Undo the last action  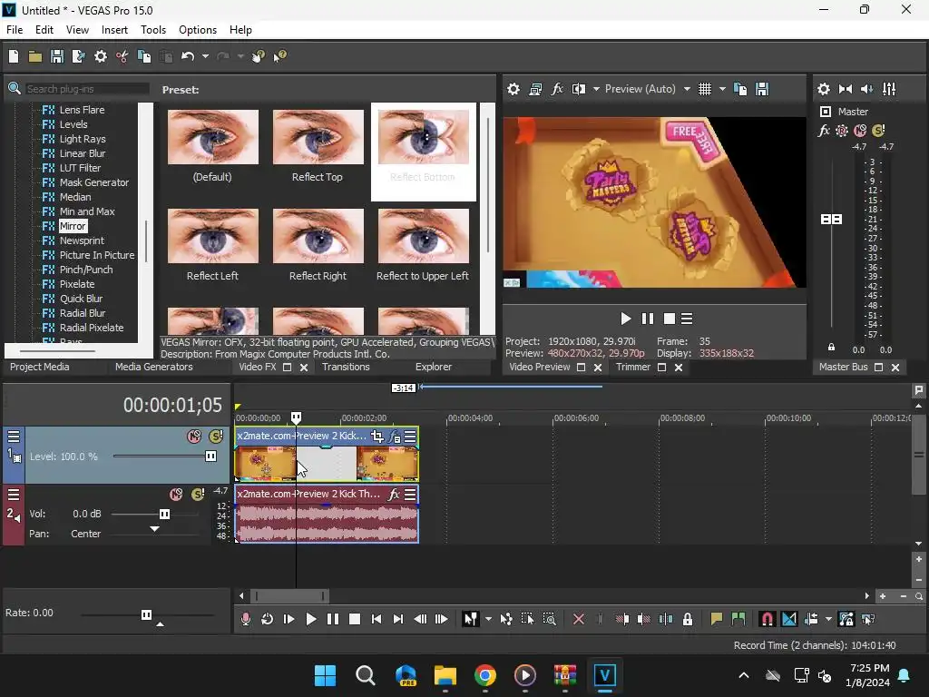tap(188, 56)
